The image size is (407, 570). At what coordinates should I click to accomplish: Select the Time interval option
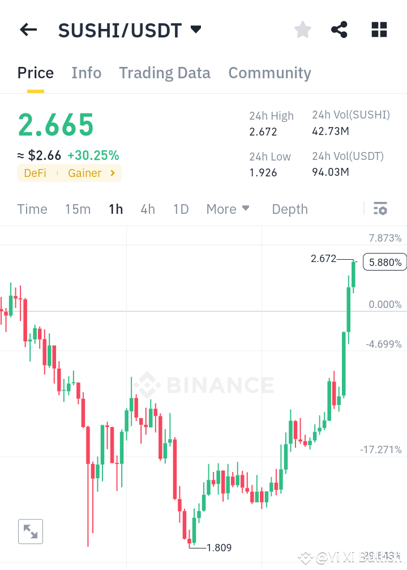click(32, 209)
